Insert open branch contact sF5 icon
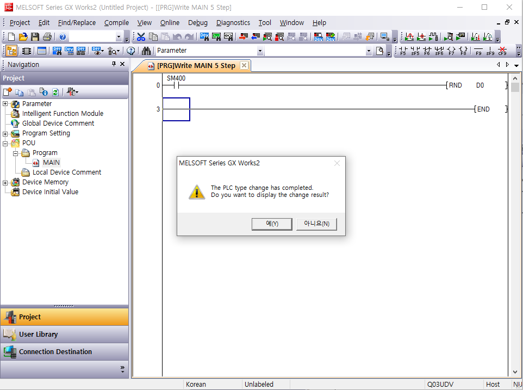Image resolution: width=523 pixels, height=390 pixels. [415, 51]
